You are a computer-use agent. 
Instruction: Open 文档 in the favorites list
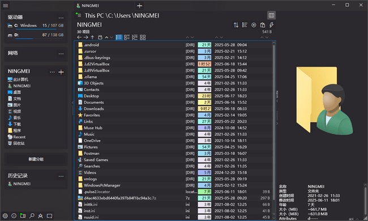[x=14, y=99]
